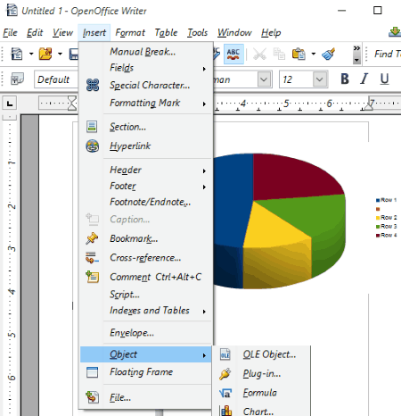
Task: Click the Bookmark pin icon
Action: pos(92,238)
